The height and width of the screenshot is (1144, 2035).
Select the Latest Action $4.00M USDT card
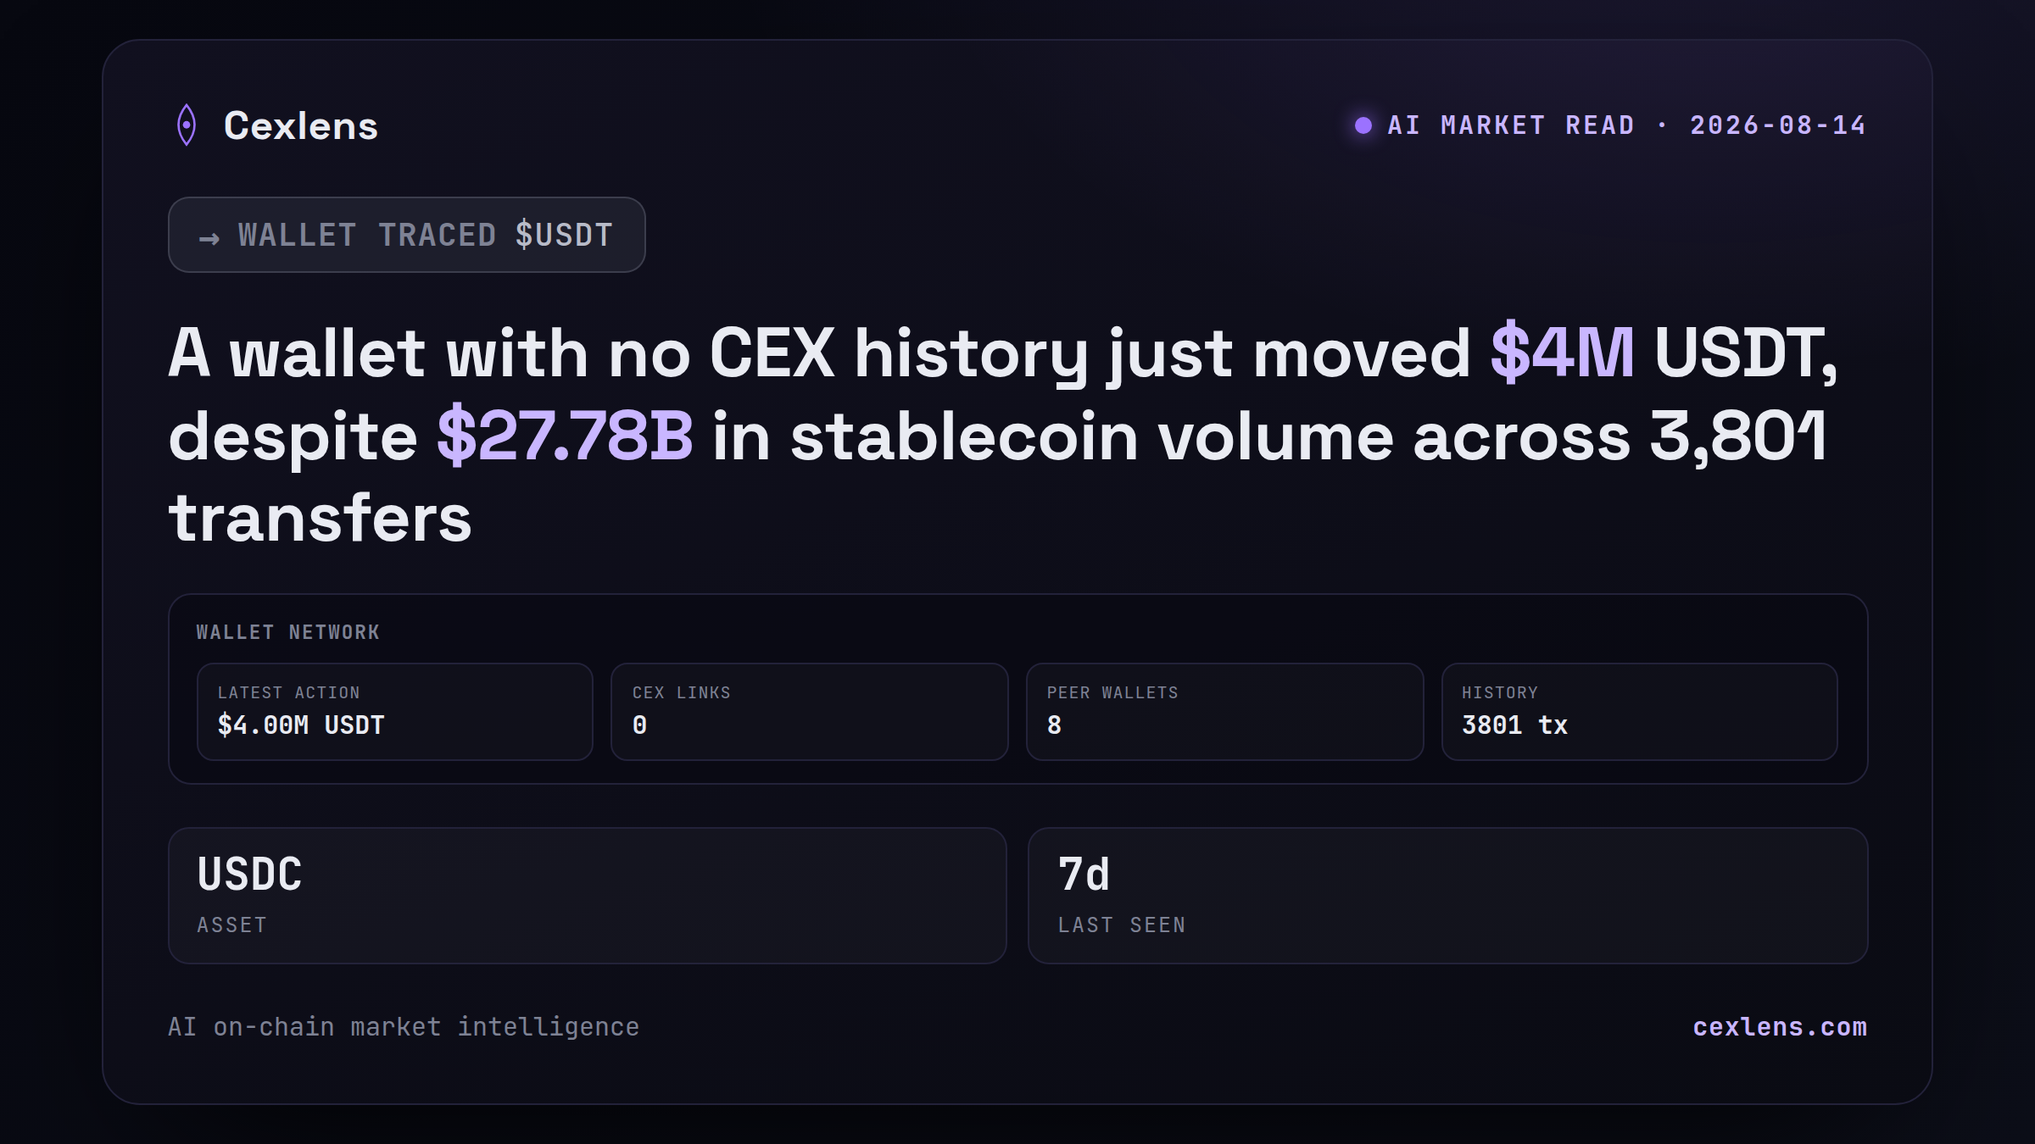pyautogui.click(x=395, y=712)
